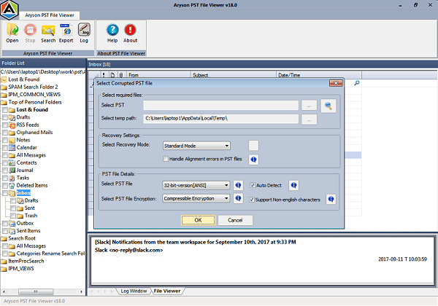Enable Handle Alignment errors in PST files
Screen dimensions: 438x306
[166, 158]
